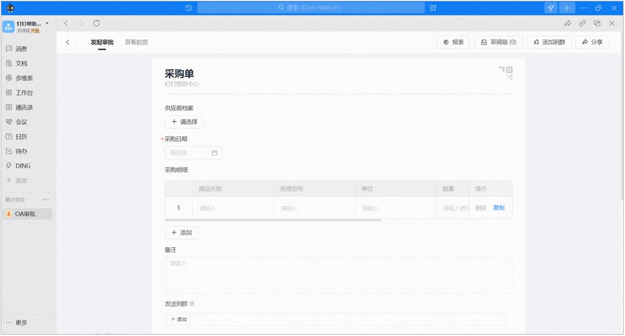This screenshot has height=336, width=625.
Task: Focus the 搜索 search bar
Action: 311,8
